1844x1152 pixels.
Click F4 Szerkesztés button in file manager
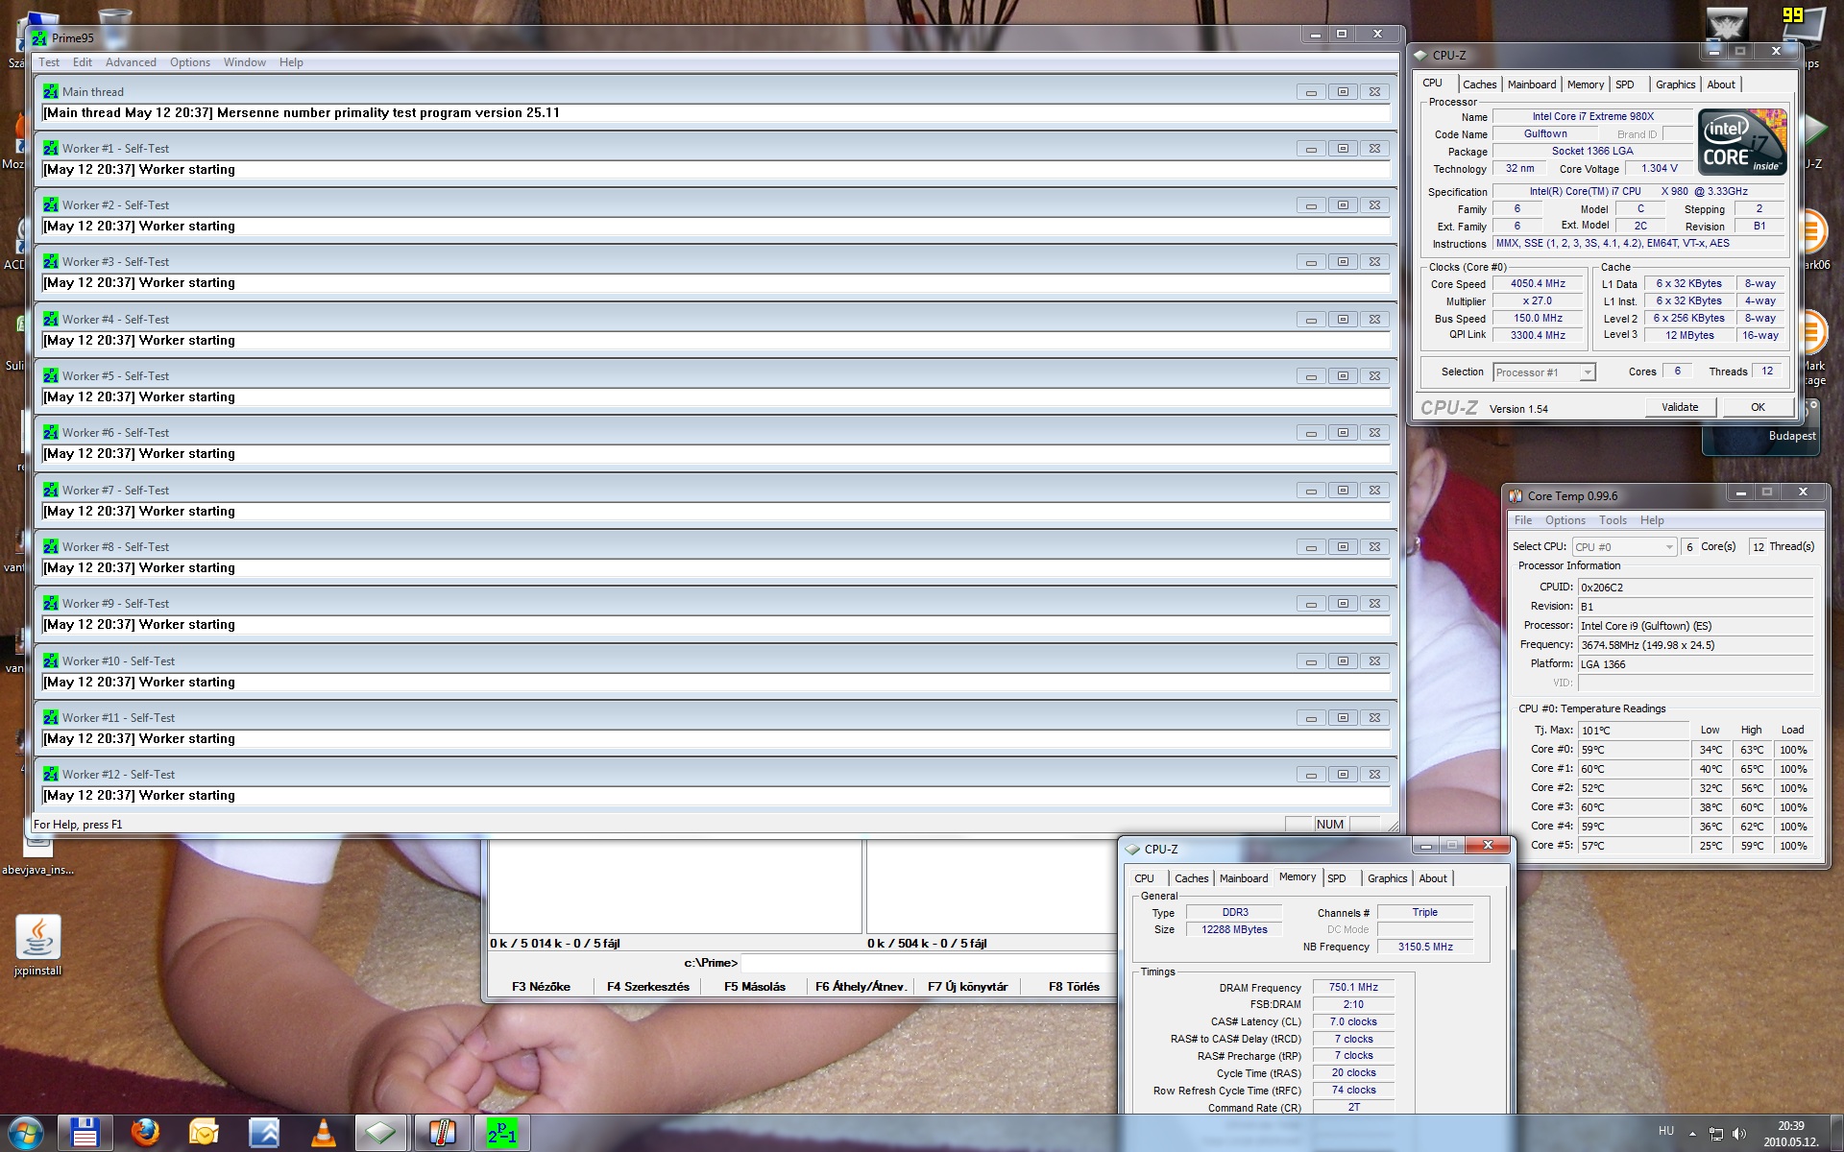coord(648,986)
